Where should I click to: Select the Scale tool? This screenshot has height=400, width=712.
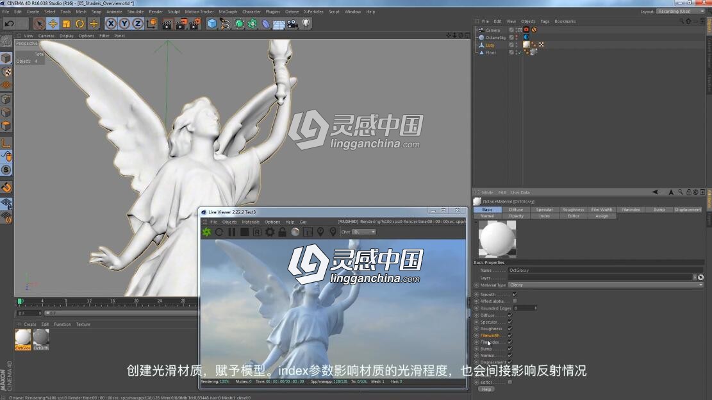click(66, 24)
